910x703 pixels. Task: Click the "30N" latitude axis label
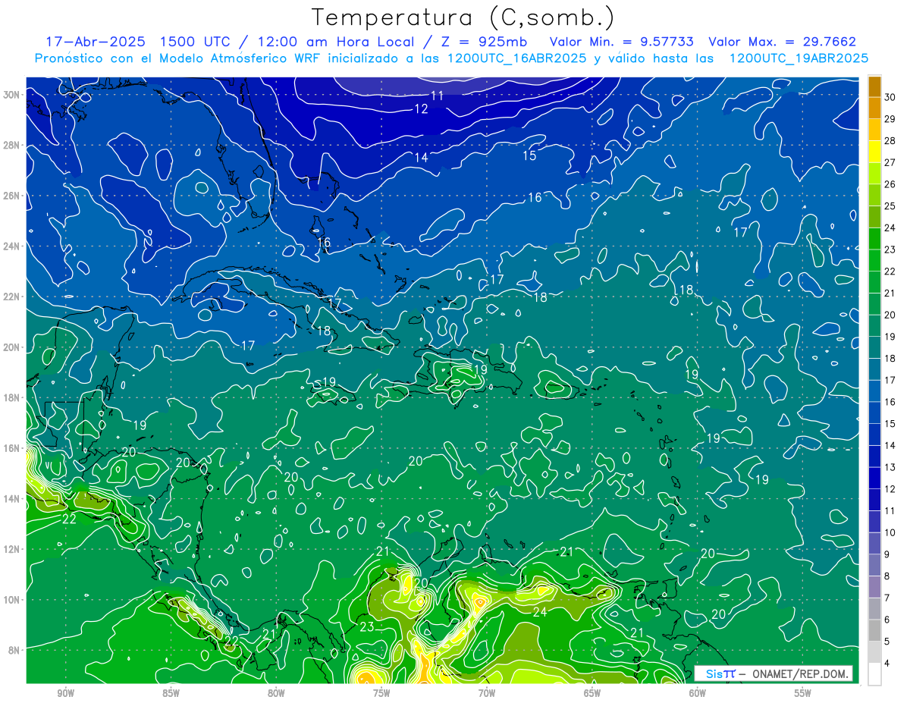[11, 95]
